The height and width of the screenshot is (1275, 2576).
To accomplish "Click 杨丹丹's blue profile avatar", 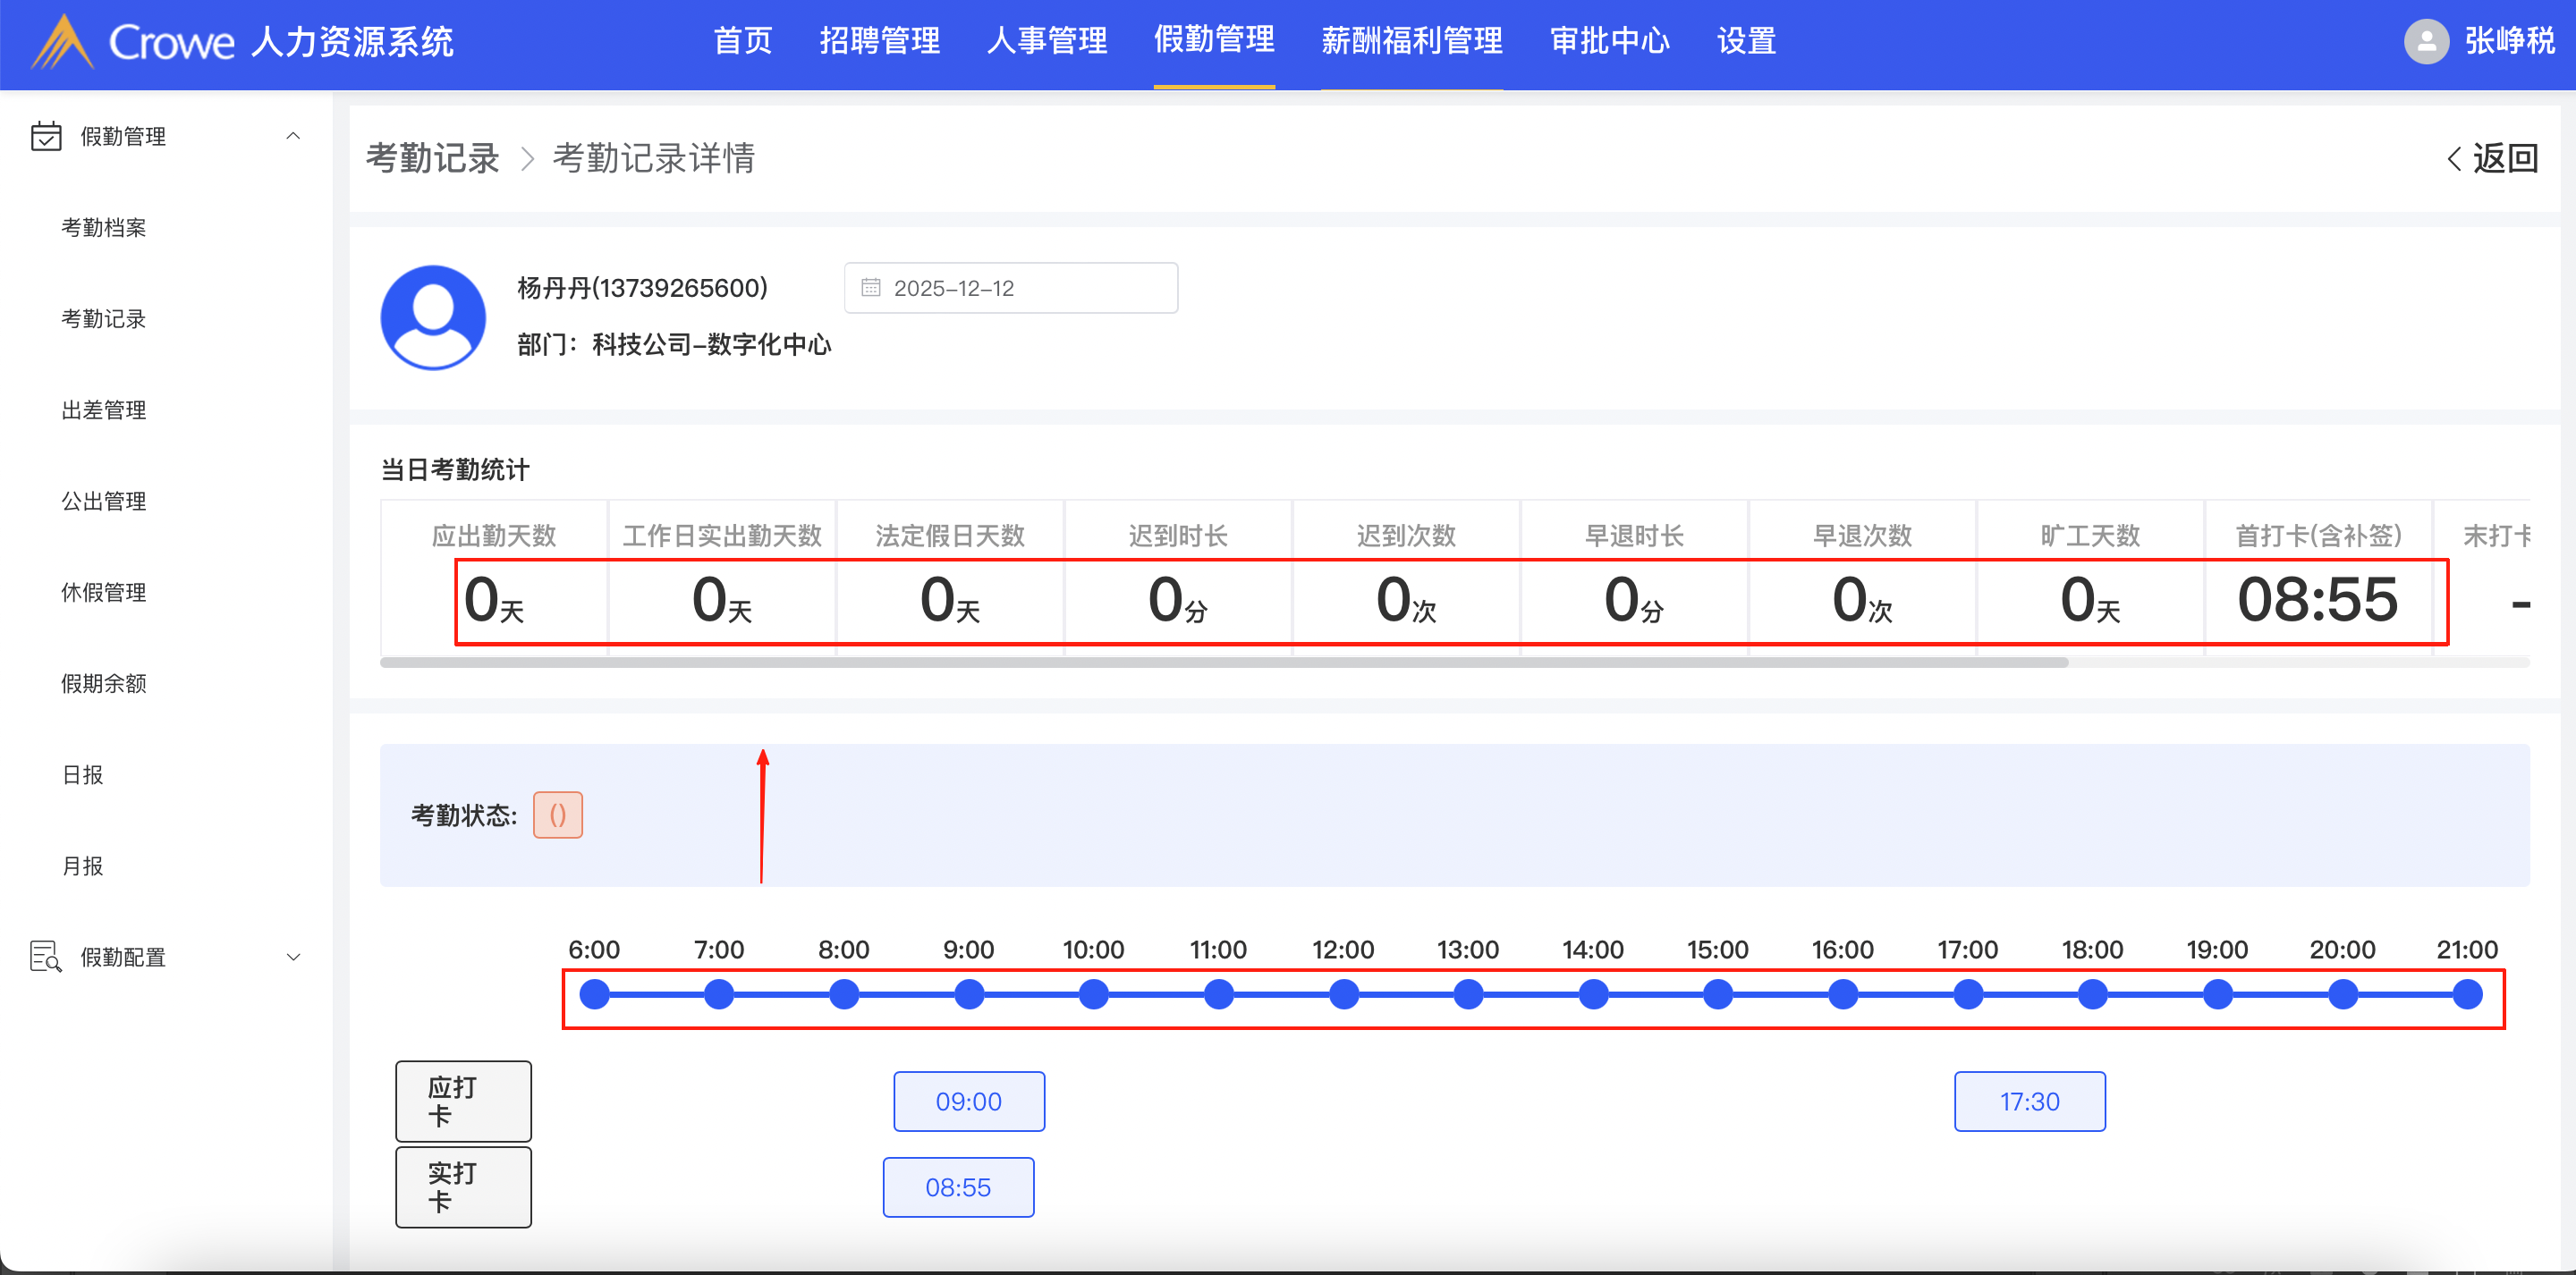I will click(x=433, y=317).
